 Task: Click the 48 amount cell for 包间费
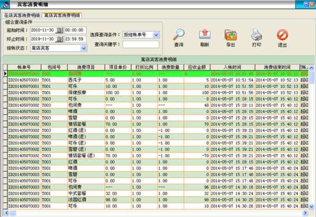pyautogui.click(x=197, y=105)
